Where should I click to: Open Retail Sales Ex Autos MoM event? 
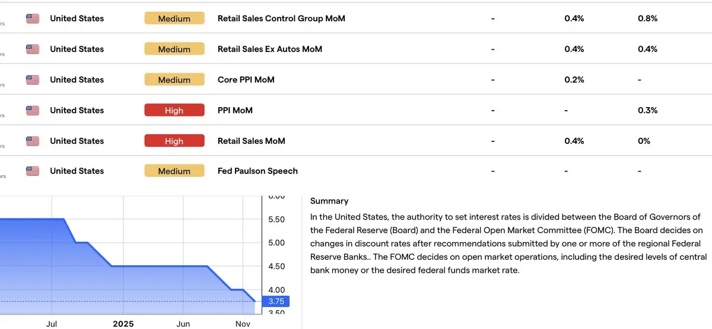tap(269, 49)
